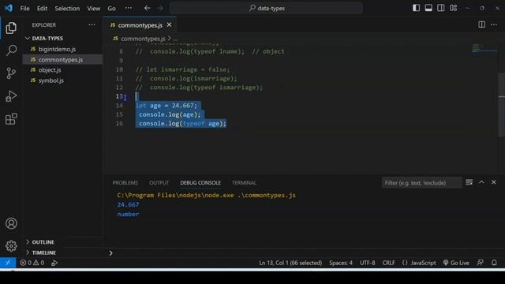Image resolution: width=505 pixels, height=284 pixels.
Task: Change end of line sequence CRLF
Action: [388, 263]
